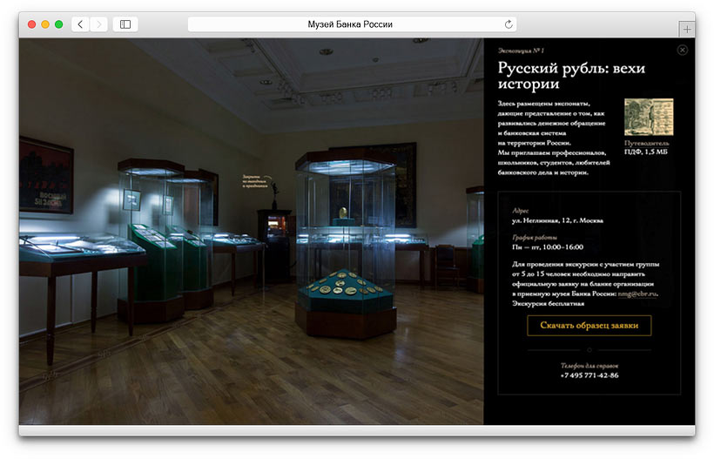Image resolution: width=714 pixels, height=459 pixels.
Task: Enter full screen with the green button
Action: 58,24
